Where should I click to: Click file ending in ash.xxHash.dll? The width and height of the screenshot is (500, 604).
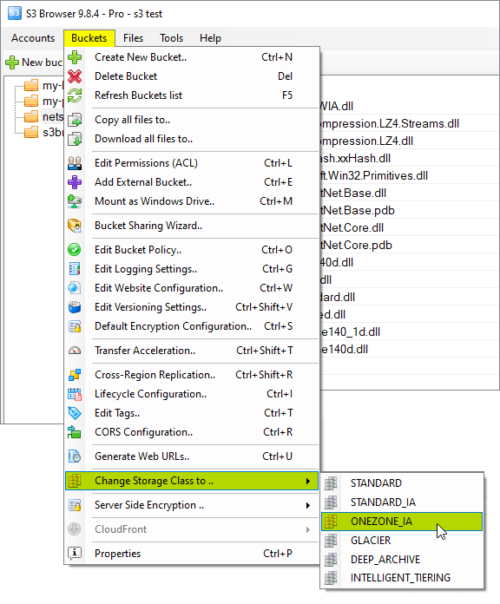(355, 158)
